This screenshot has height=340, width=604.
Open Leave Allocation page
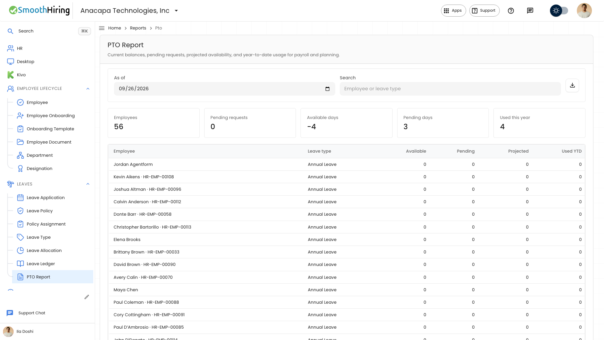point(44,250)
